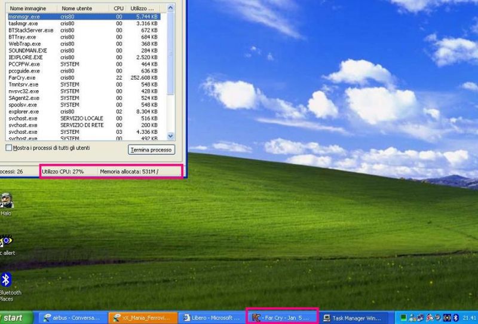Open the sound manager speaker tray icon

pos(447,317)
